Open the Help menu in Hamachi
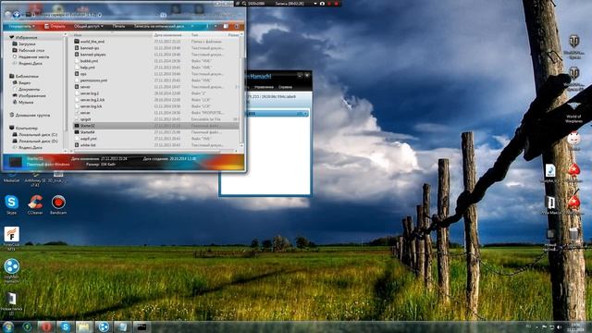 tap(285, 87)
